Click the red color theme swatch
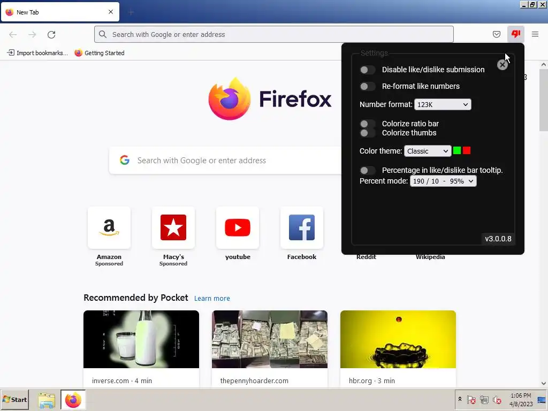Viewport: 548px width, 411px height. (x=467, y=150)
